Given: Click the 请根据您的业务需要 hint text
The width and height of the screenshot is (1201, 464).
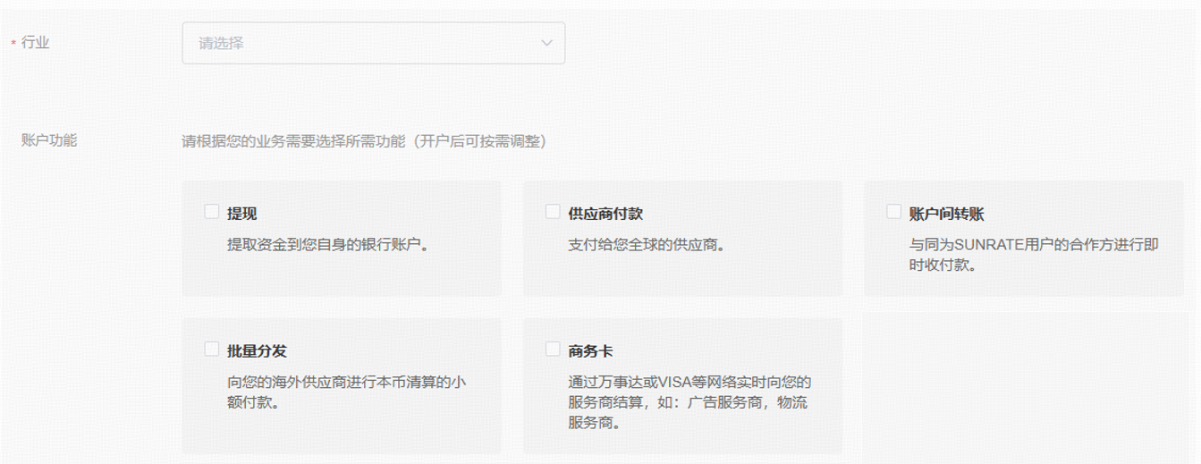Looking at the screenshot, I should point(363,141).
